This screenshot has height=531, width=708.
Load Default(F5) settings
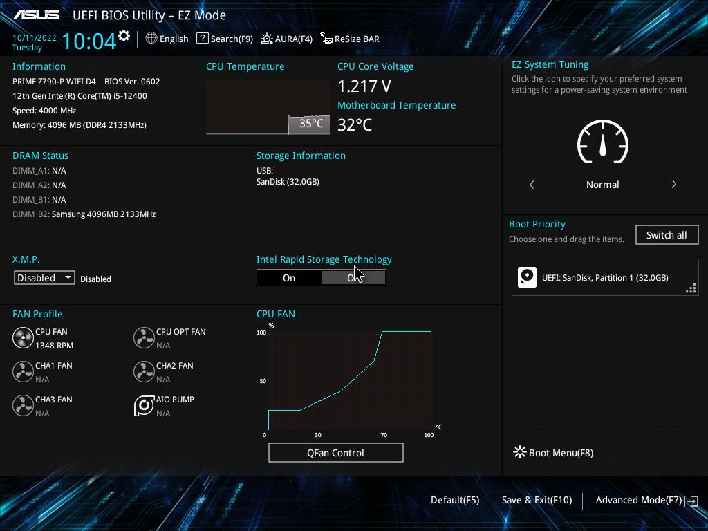[455, 500]
